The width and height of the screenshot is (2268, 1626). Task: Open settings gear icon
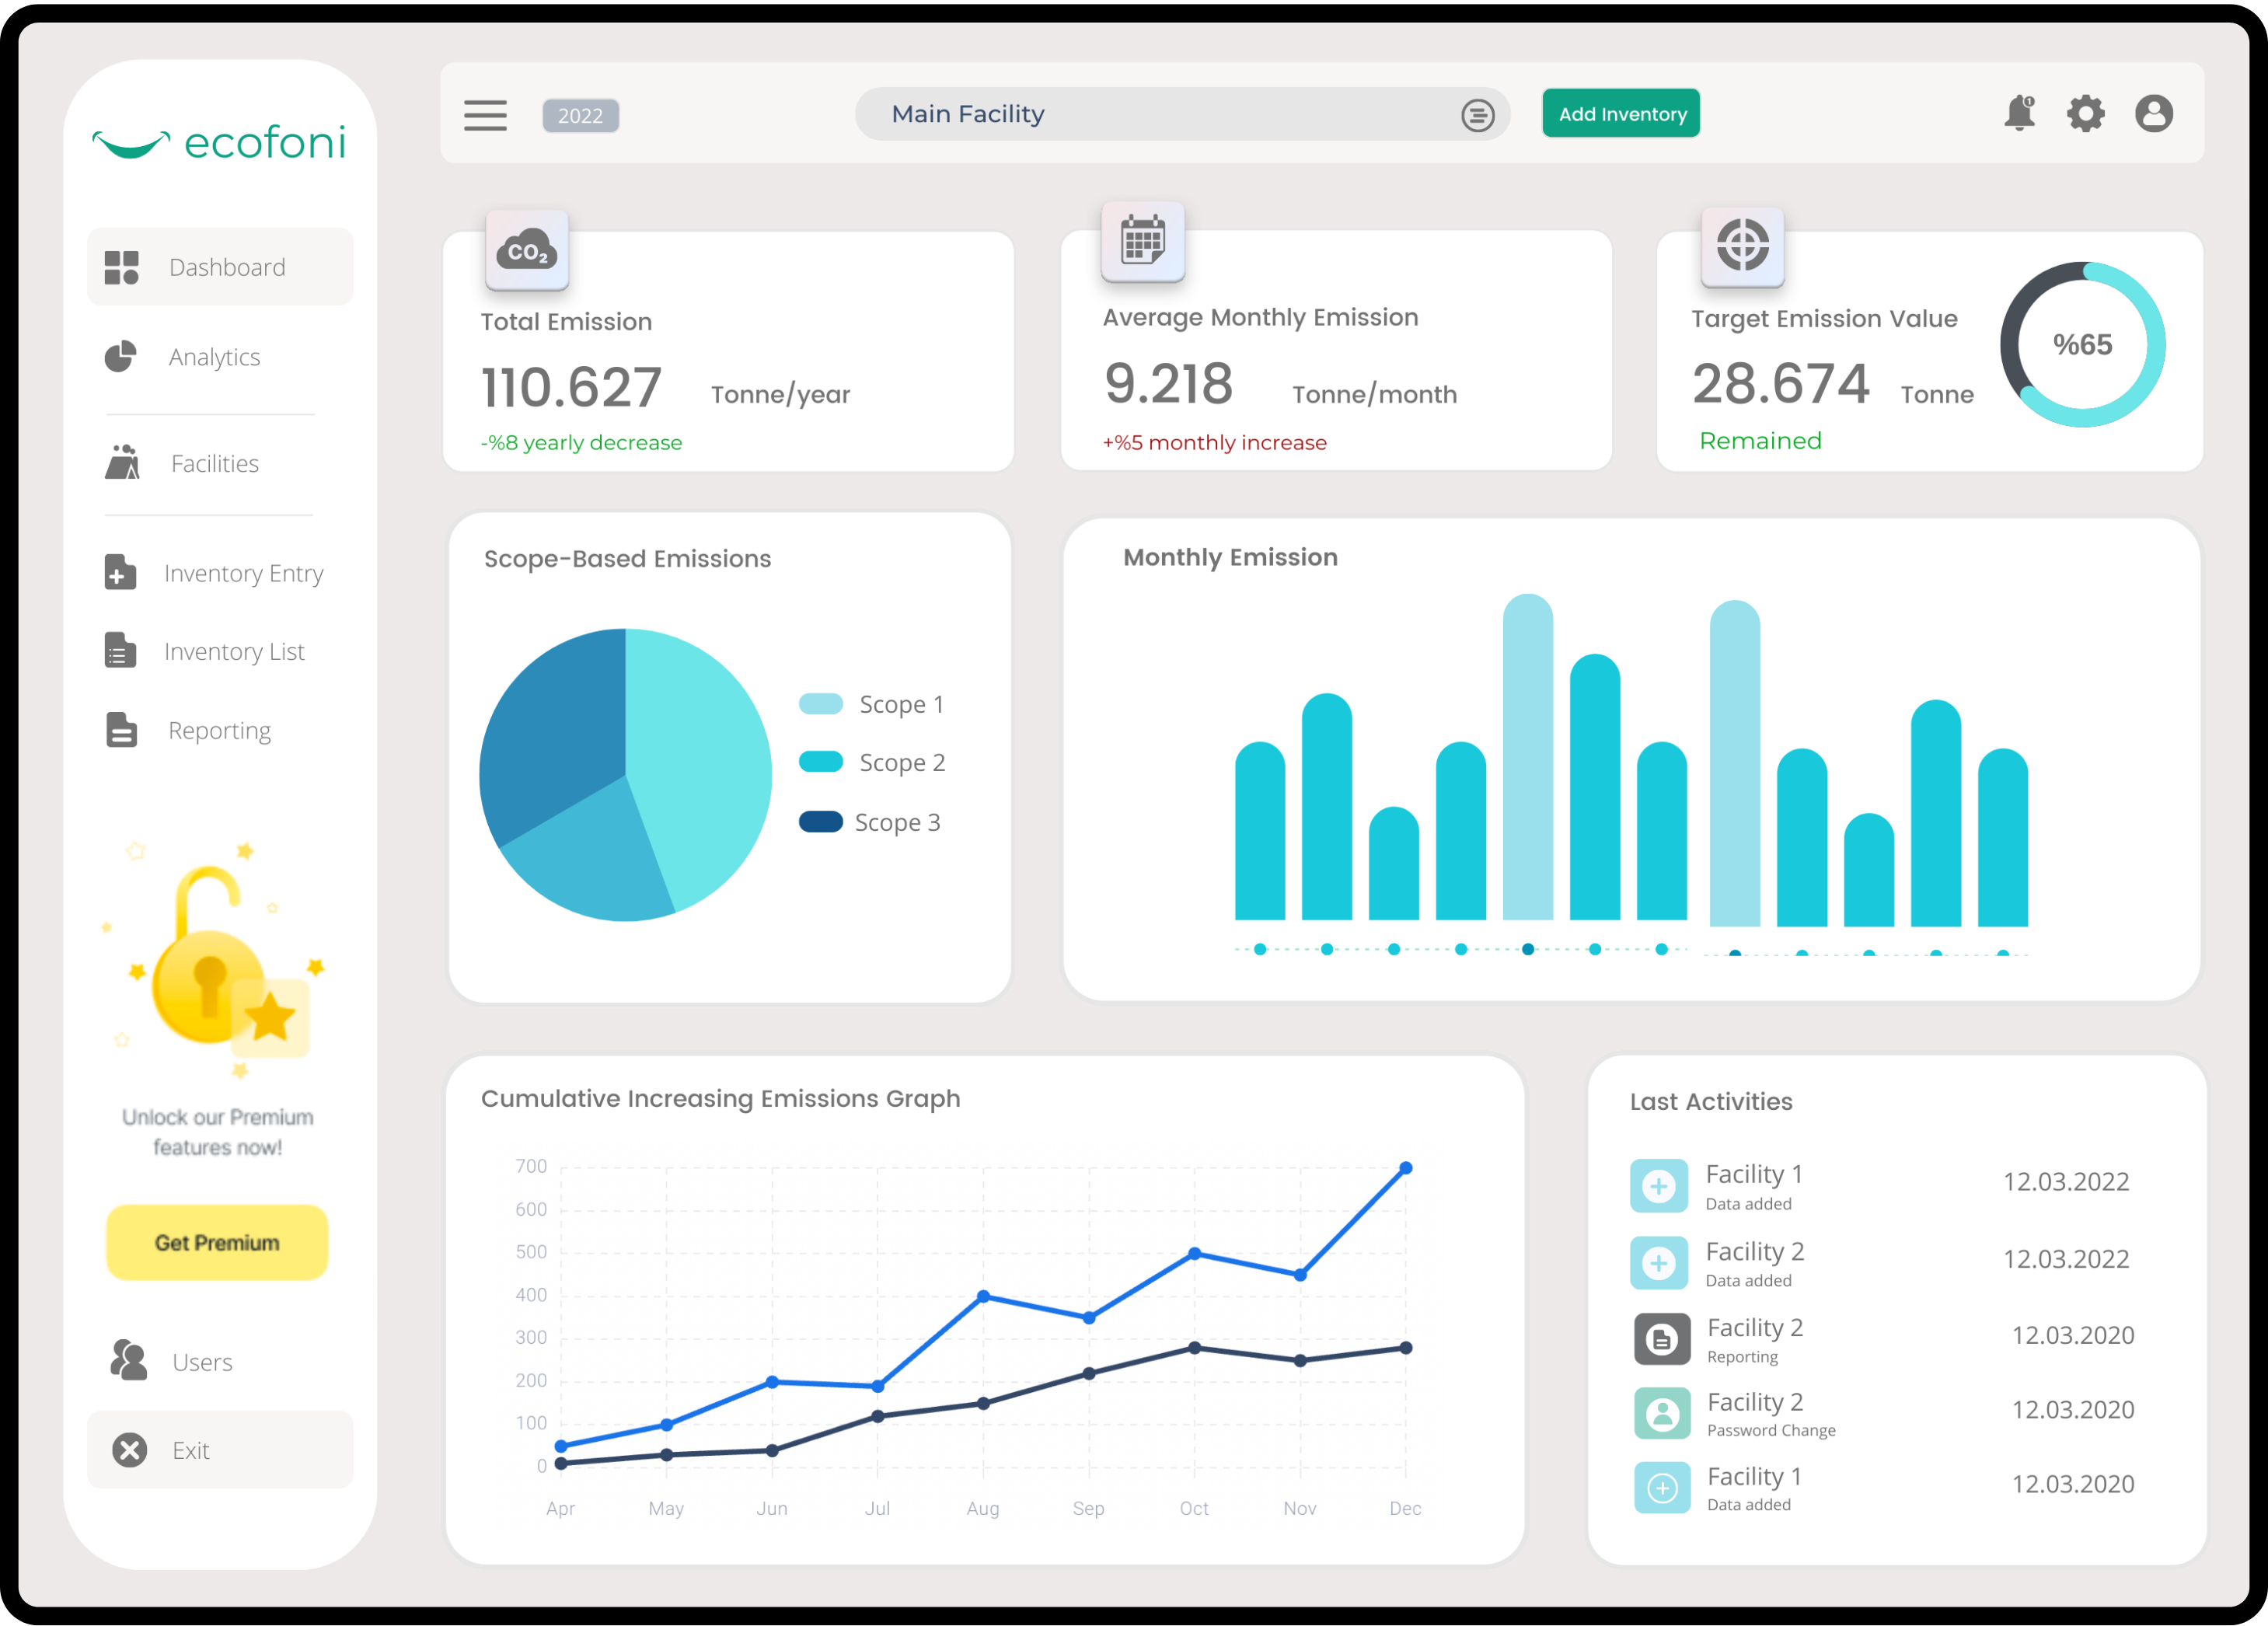[x=2085, y=113]
